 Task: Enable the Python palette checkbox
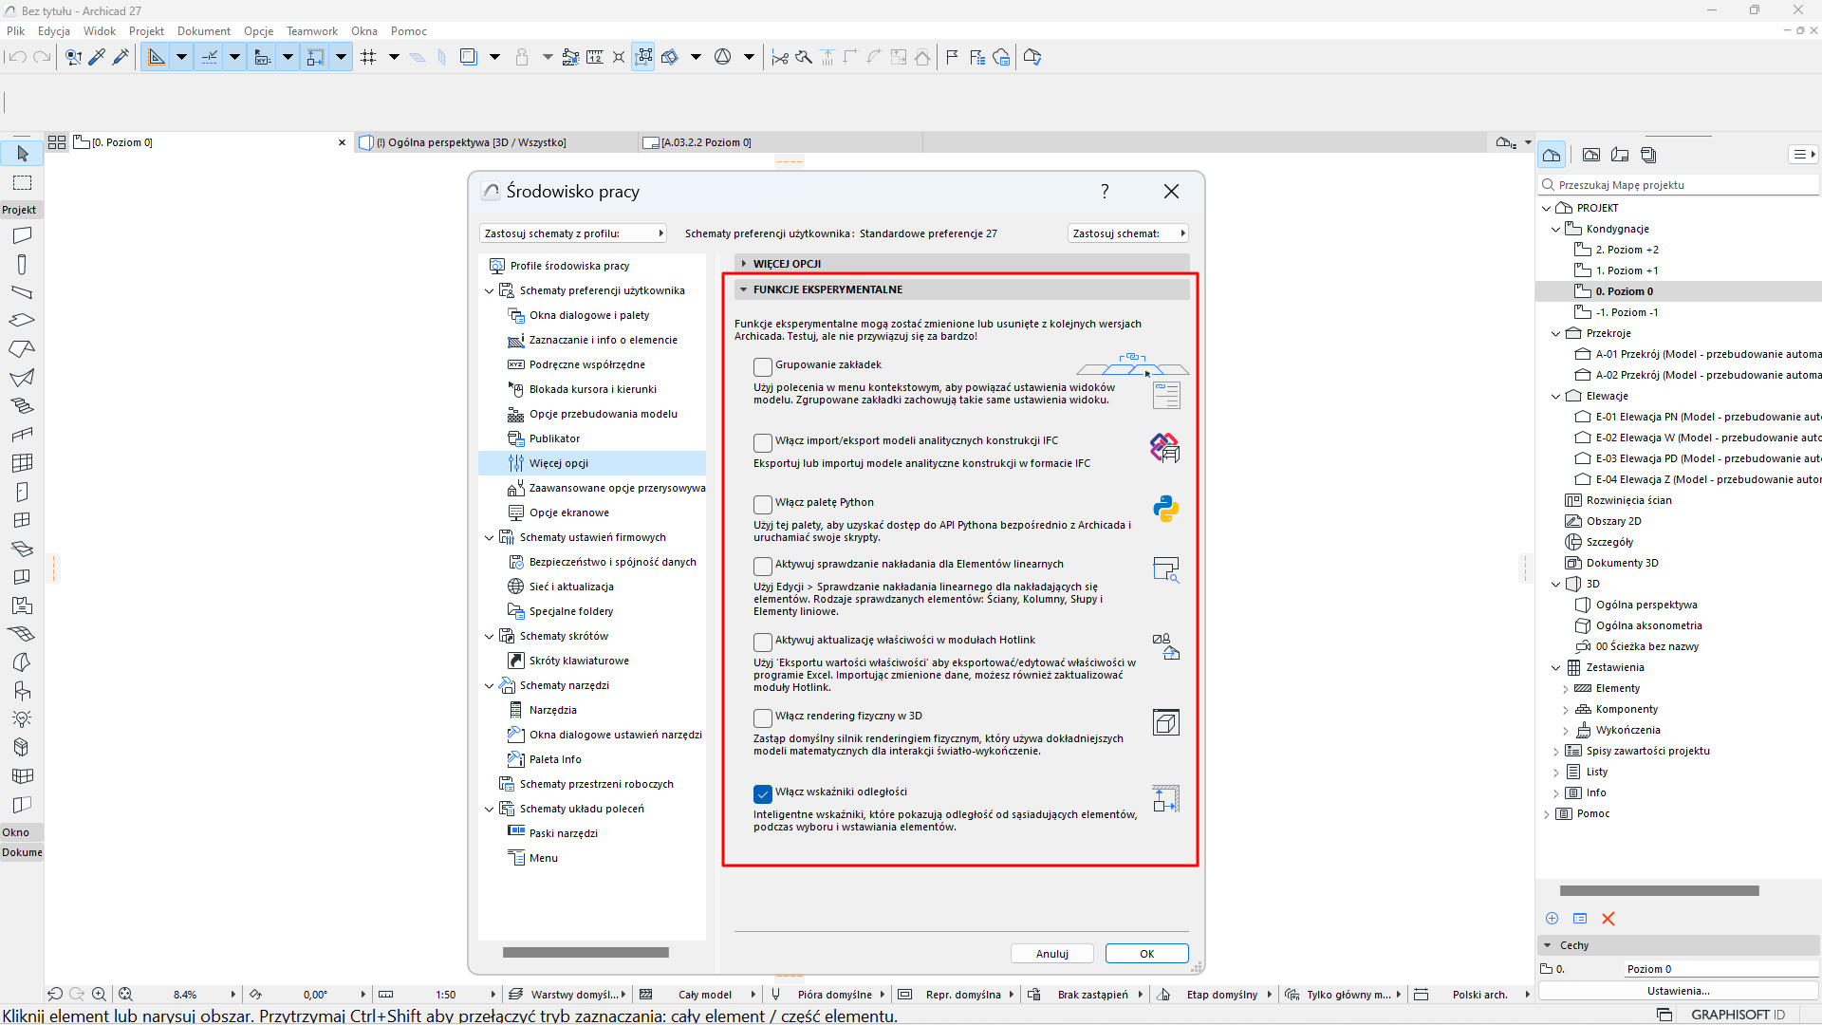(763, 504)
